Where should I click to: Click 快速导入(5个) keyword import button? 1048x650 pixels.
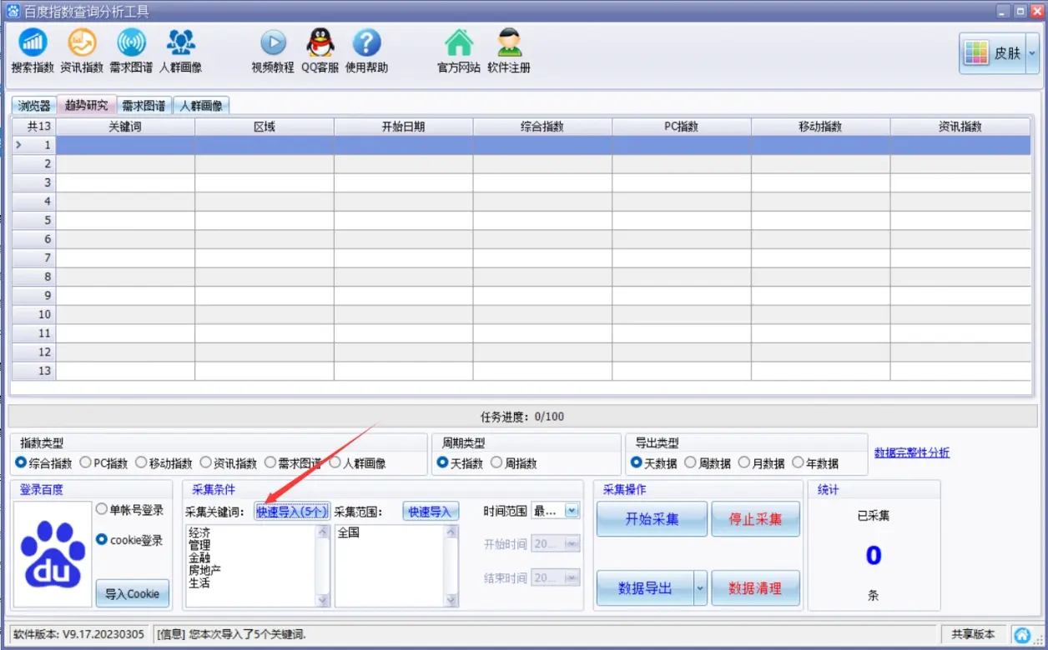point(292,512)
